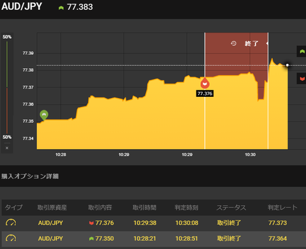Click the 取引時間 column header

[x=145, y=208]
